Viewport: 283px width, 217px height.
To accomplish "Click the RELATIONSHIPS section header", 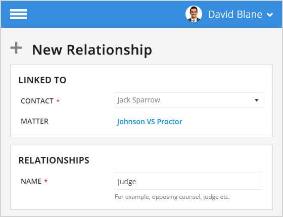I will [54, 160].
